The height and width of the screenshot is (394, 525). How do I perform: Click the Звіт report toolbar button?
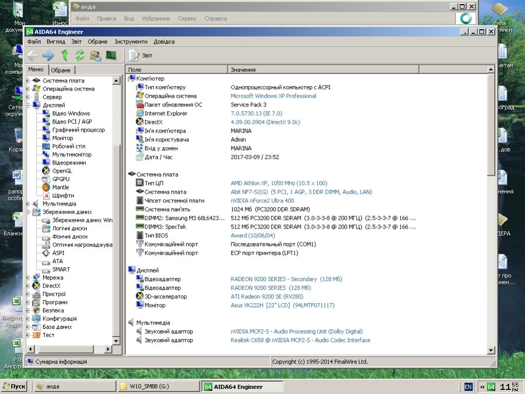point(141,55)
